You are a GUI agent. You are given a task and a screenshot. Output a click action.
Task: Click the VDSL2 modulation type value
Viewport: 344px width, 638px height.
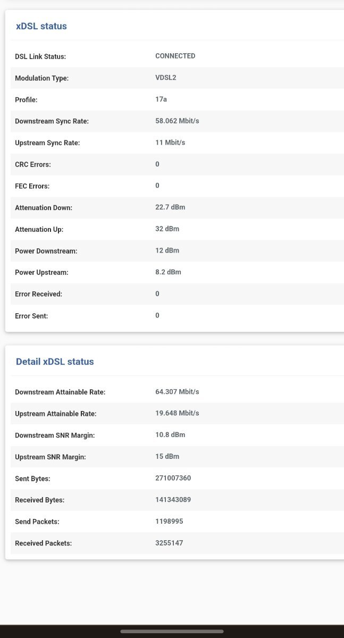166,78
